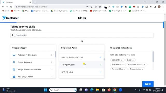Viewport: 166px width, 93px height.
Task: Open YouTube bookmark
Action: click(16, 11)
